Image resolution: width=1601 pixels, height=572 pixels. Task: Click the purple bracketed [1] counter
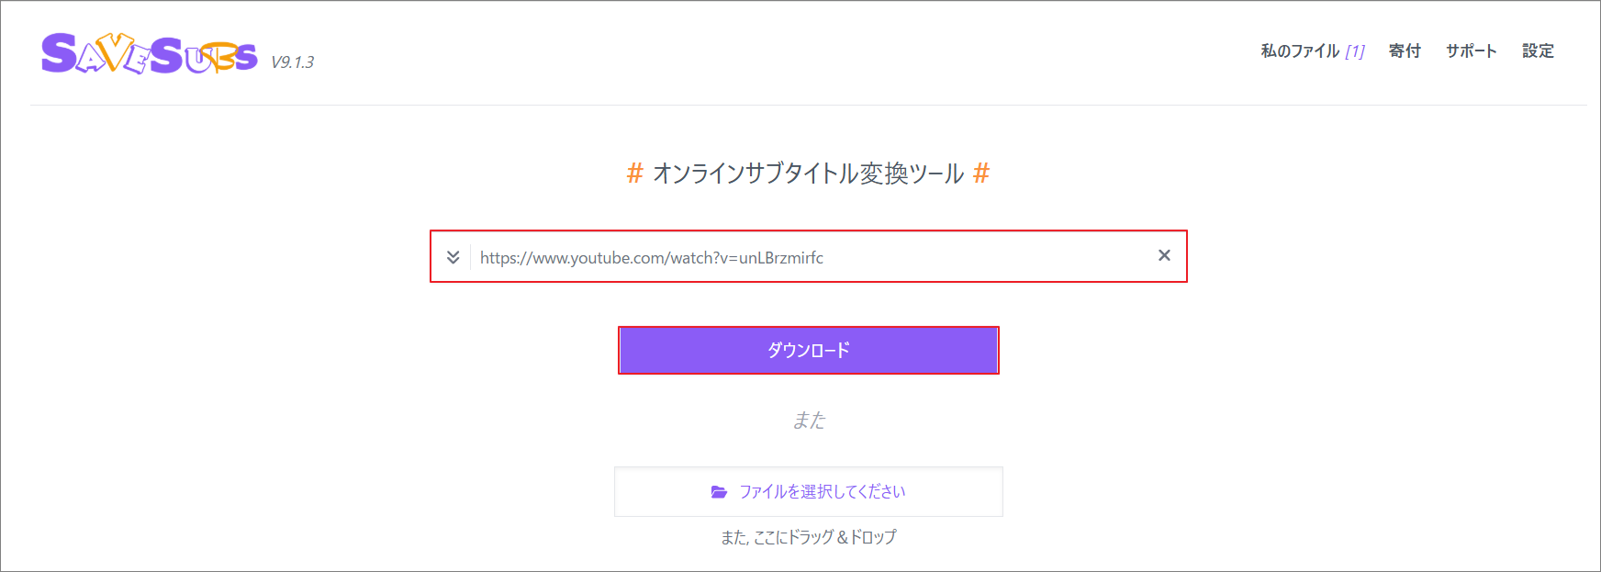(x=1357, y=51)
